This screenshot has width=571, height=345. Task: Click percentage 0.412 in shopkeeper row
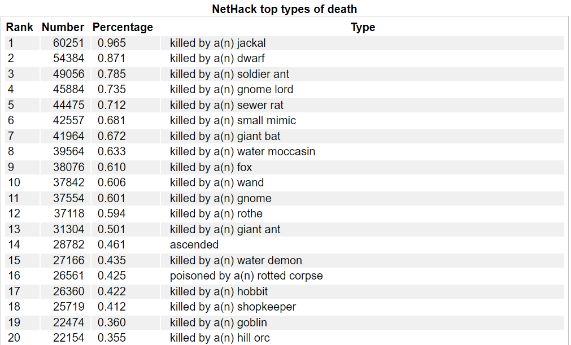coord(111,307)
